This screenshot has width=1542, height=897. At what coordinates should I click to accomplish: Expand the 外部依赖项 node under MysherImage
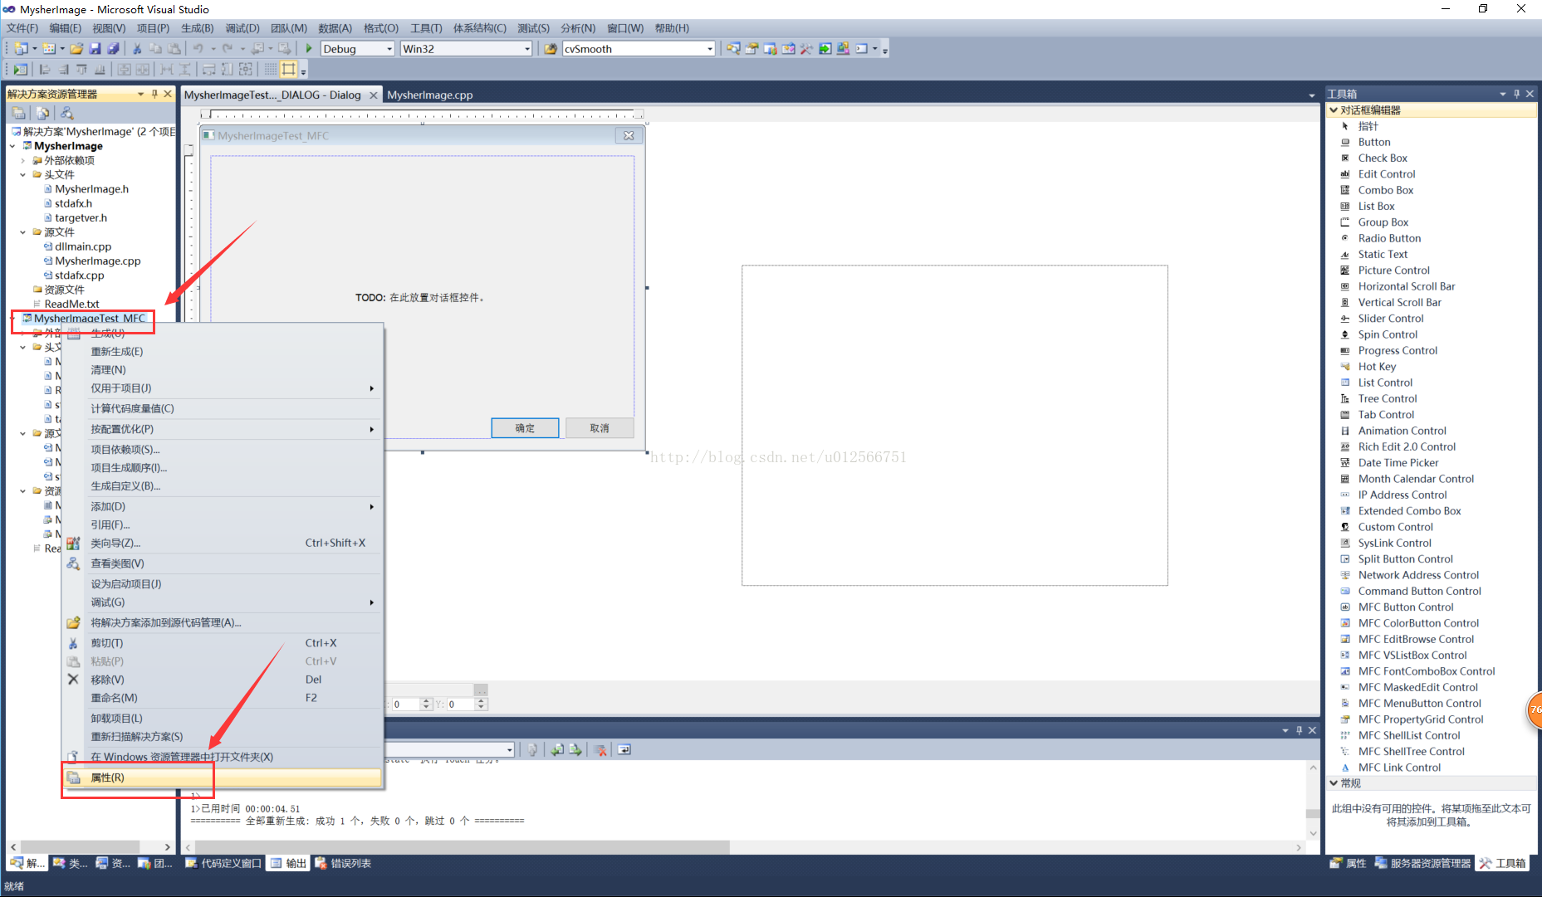pos(23,160)
